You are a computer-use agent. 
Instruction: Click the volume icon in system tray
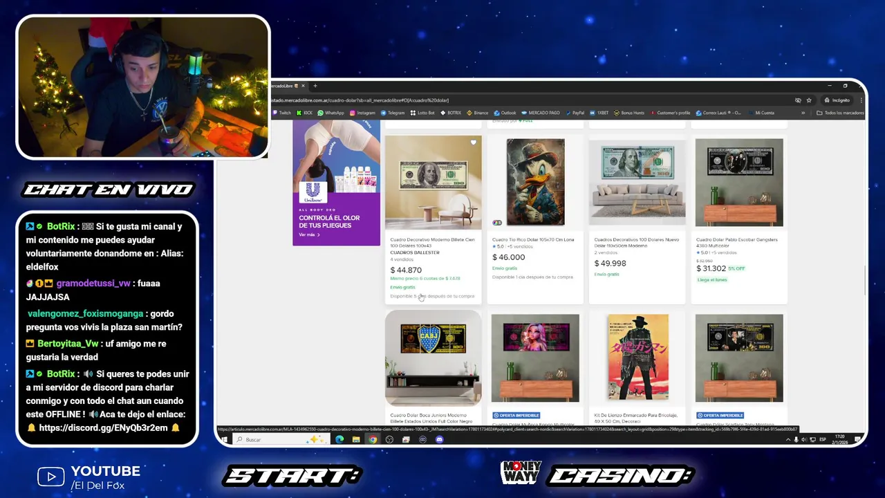[804, 439]
